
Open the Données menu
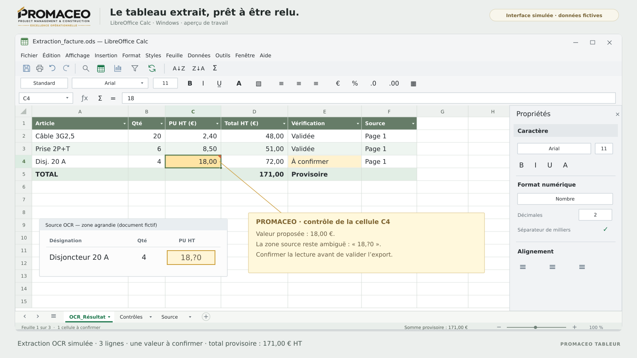point(199,55)
